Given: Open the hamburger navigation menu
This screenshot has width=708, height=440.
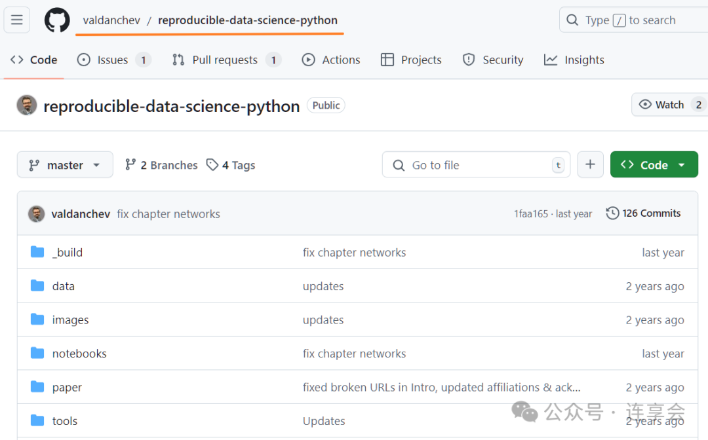Looking at the screenshot, I should coord(17,20).
